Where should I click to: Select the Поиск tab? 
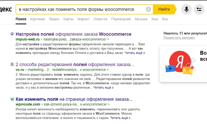(21, 19)
